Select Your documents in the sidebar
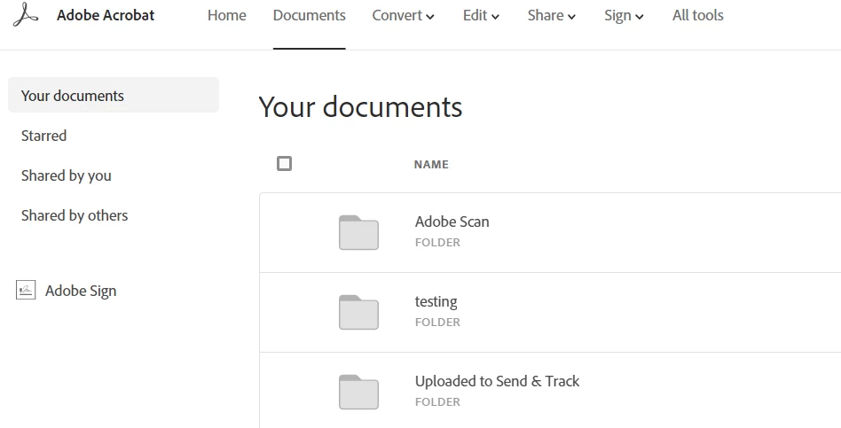Image resolution: width=841 pixels, height=428 pixels. coord(114,96)
